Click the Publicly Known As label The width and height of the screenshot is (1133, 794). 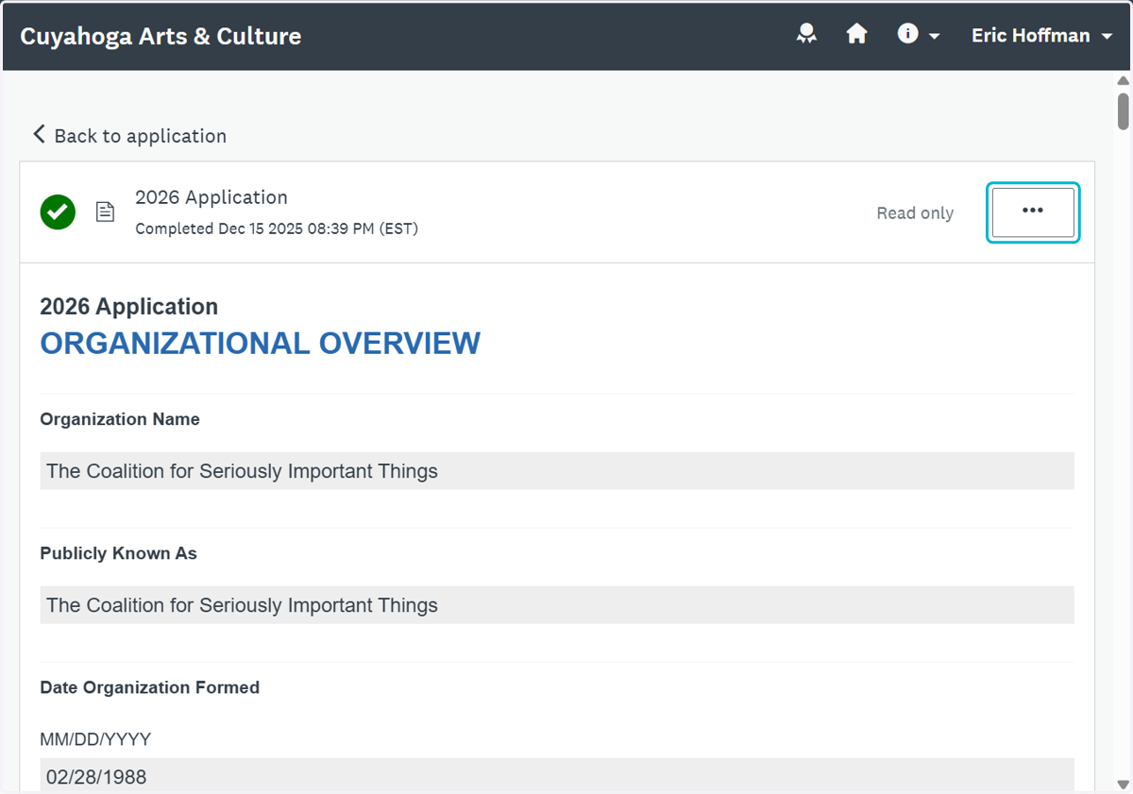click(x=118, y=553)
